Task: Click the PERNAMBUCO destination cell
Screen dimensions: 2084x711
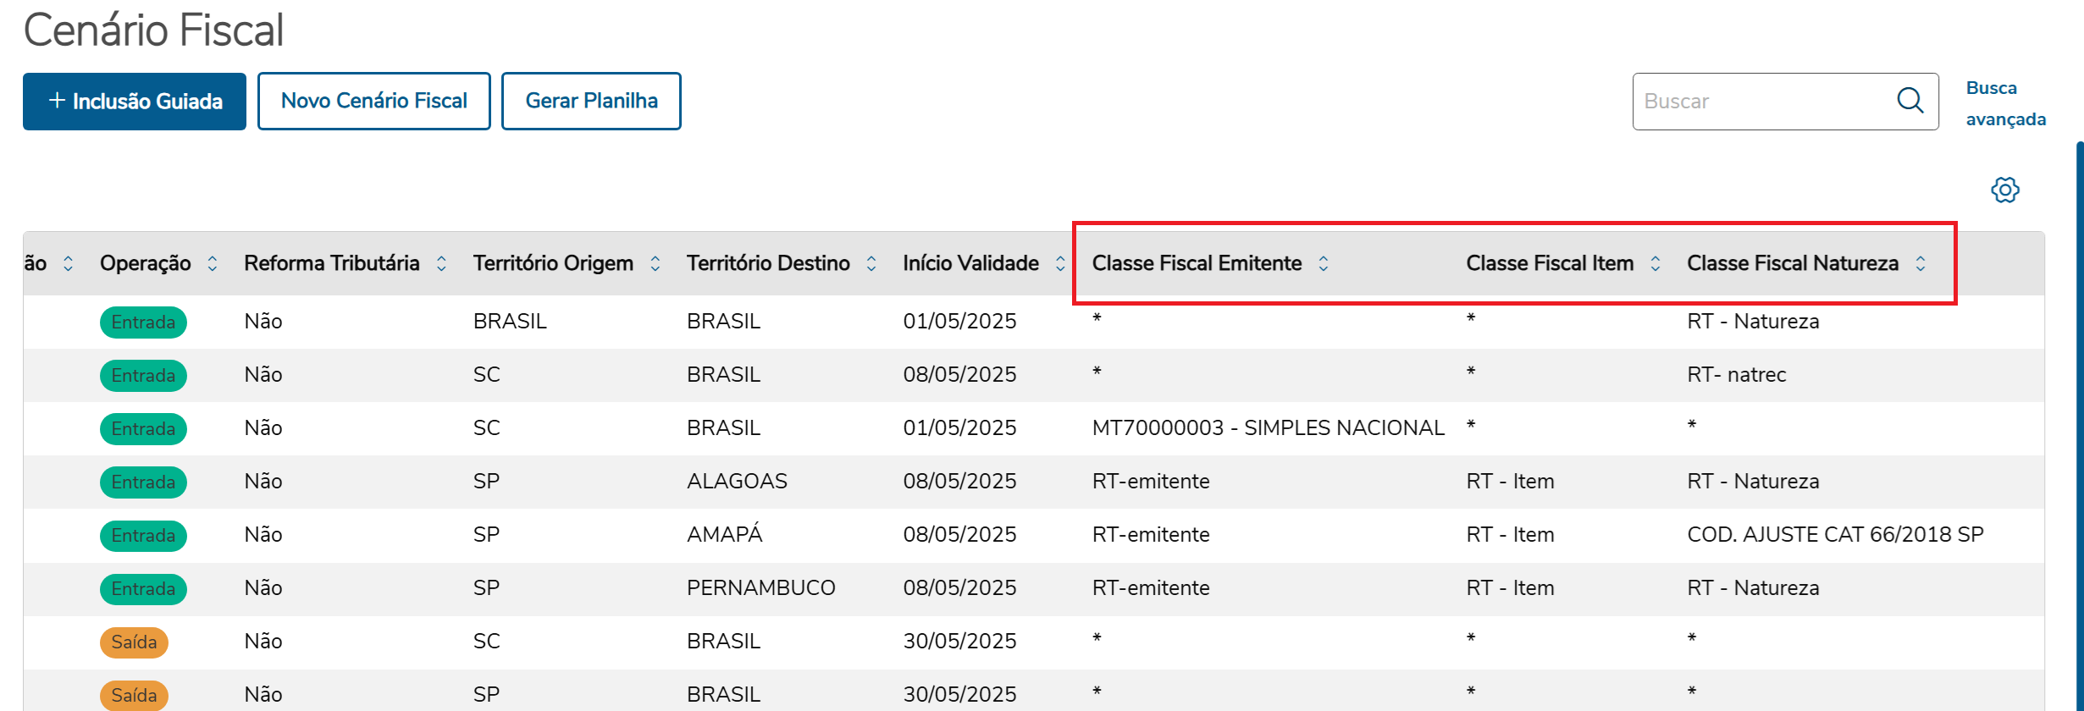Action: coord(760,588)
